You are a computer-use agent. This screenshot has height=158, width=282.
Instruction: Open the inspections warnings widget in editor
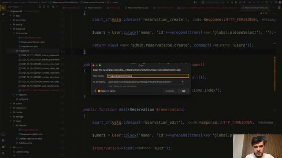[265, 13]
